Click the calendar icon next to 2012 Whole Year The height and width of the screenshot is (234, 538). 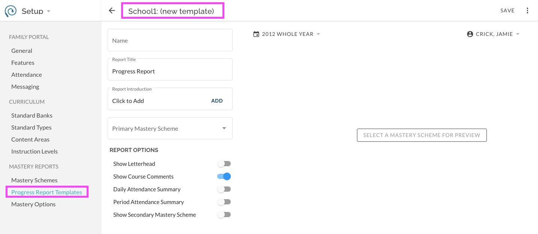[256, 34]
